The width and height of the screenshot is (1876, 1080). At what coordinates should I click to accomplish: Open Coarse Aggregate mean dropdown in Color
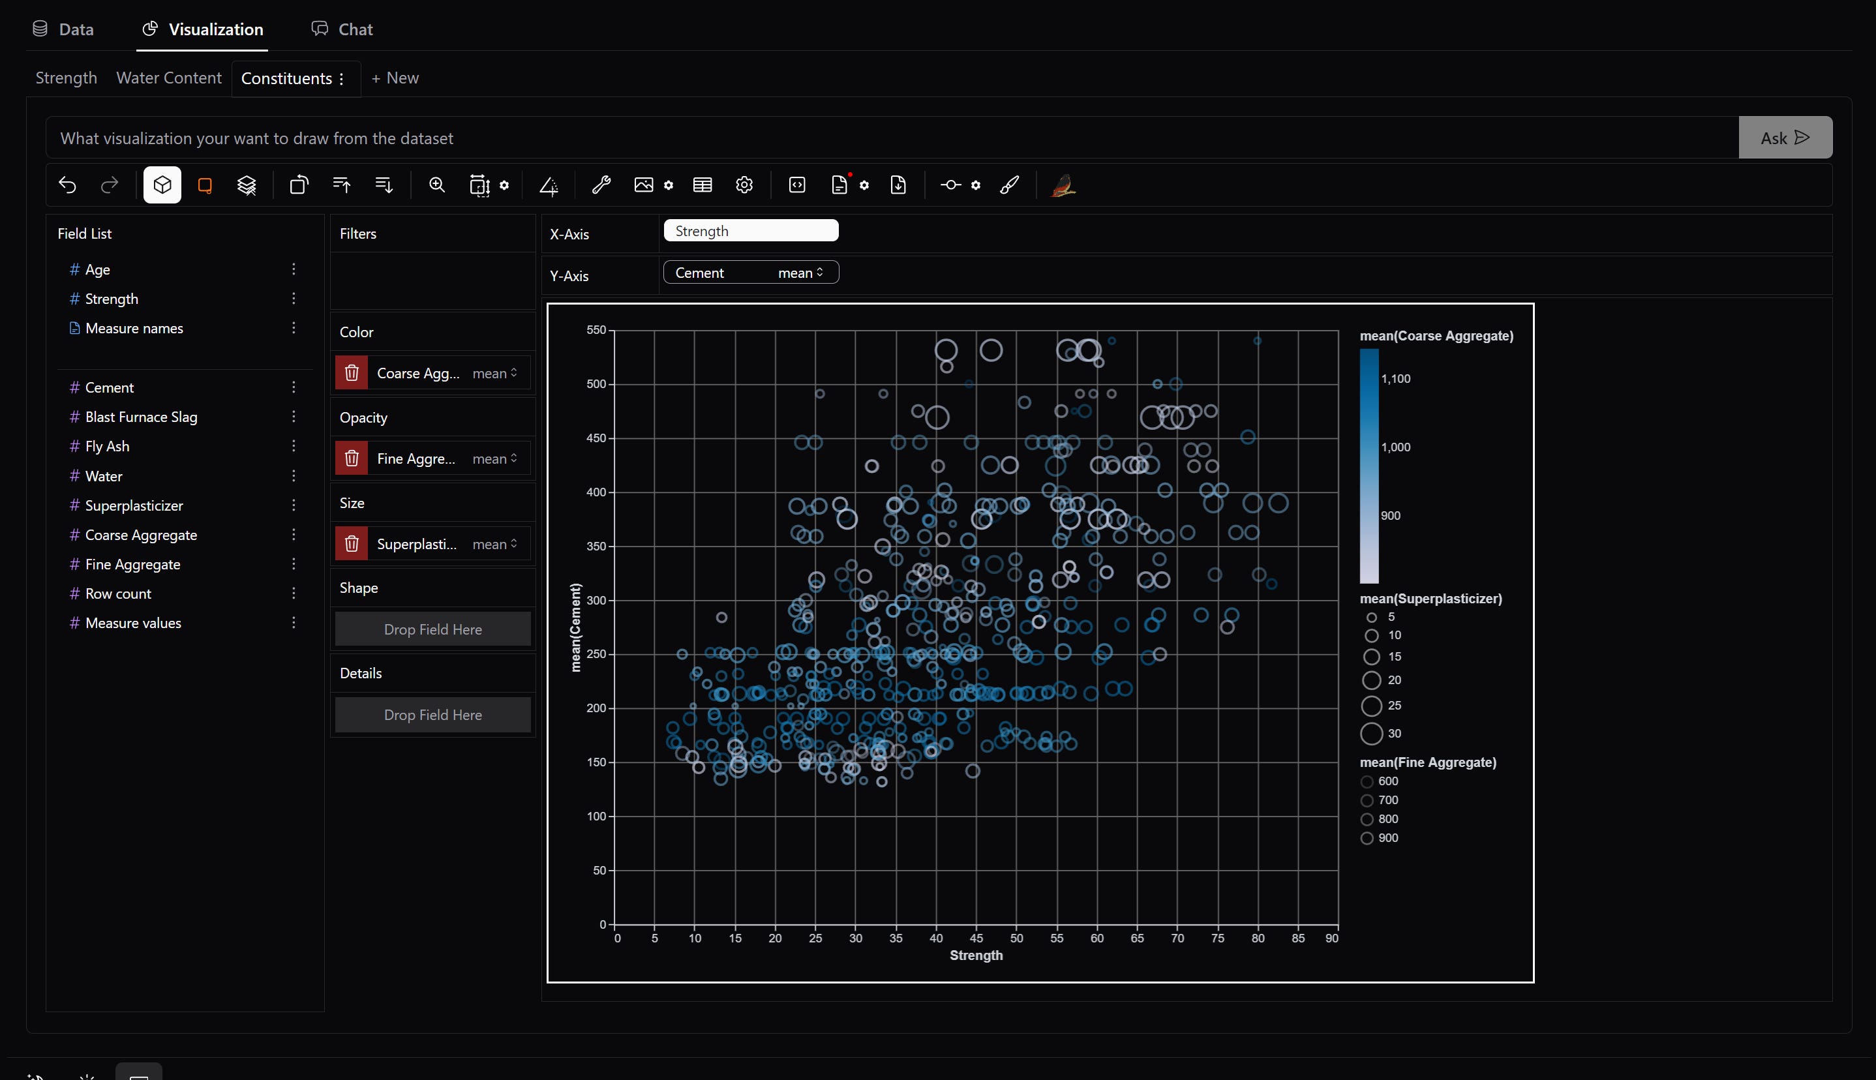(x=495, y=373)
